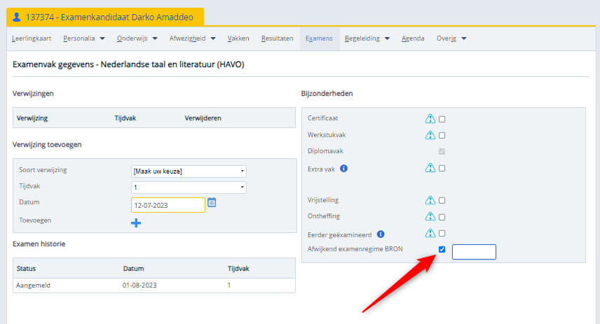Tick the Werkstukvak checkbox
This screenshot has height=324, width=600.
coord(442,135)
